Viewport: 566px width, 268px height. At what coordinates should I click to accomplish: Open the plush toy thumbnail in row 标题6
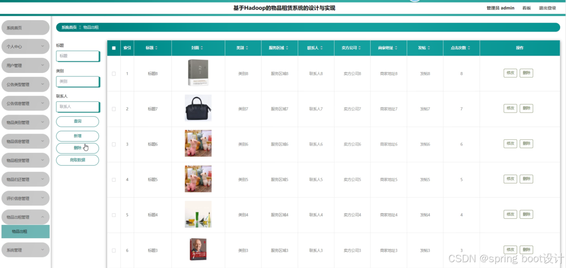coord(198,143)
